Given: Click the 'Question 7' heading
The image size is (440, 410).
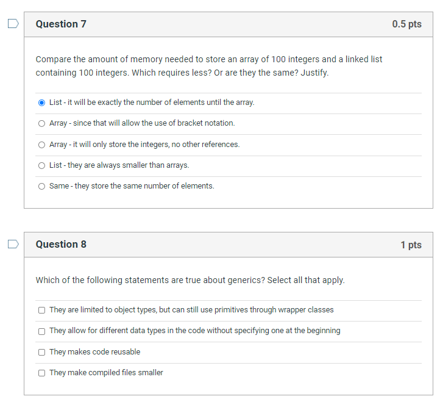Looking at the screenshot, I should tap(61, 24).
